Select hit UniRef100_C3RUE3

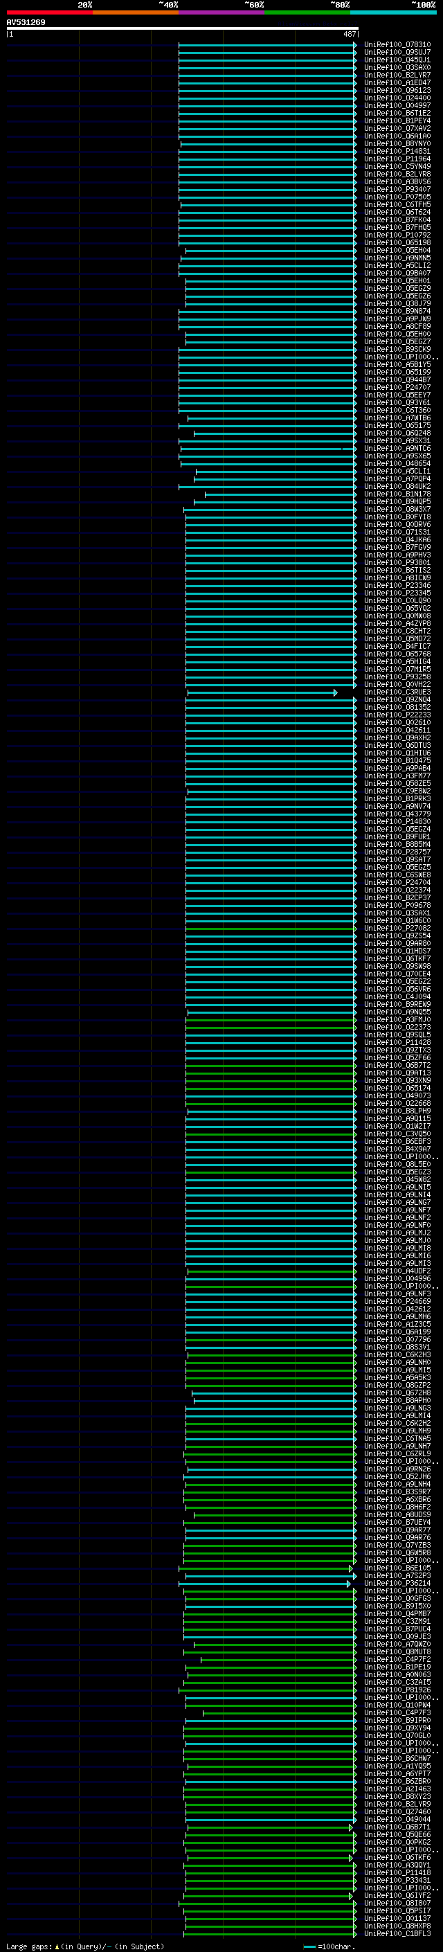[397, 692]
